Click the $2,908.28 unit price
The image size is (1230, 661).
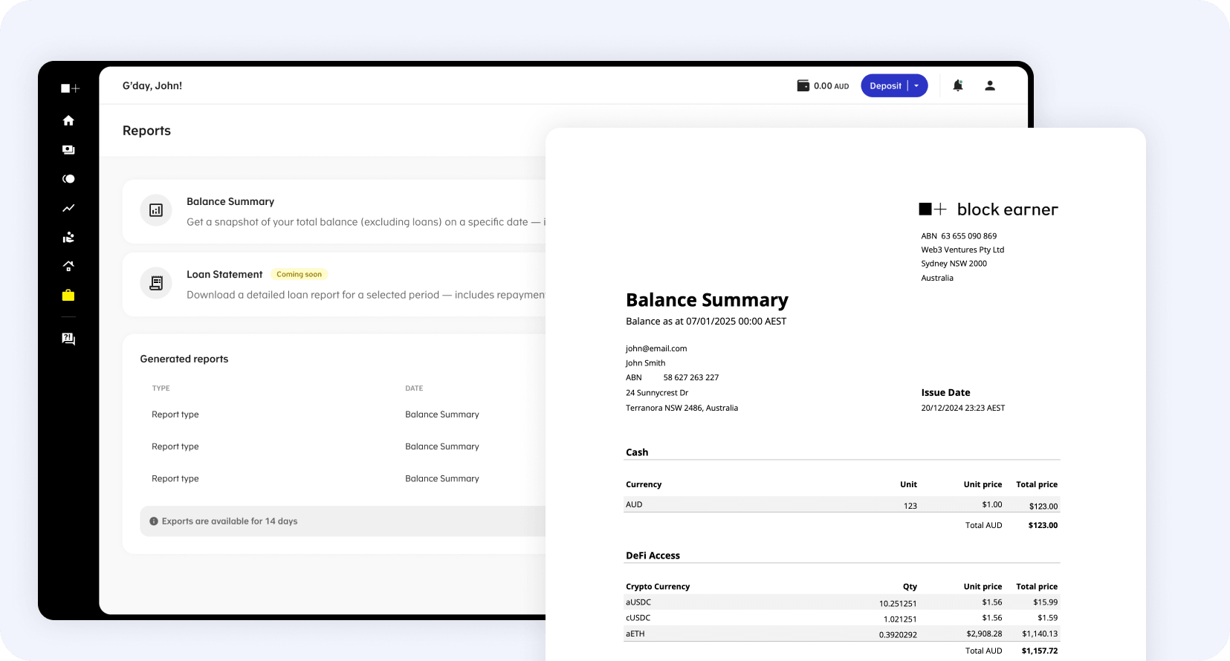click(984, 634)
